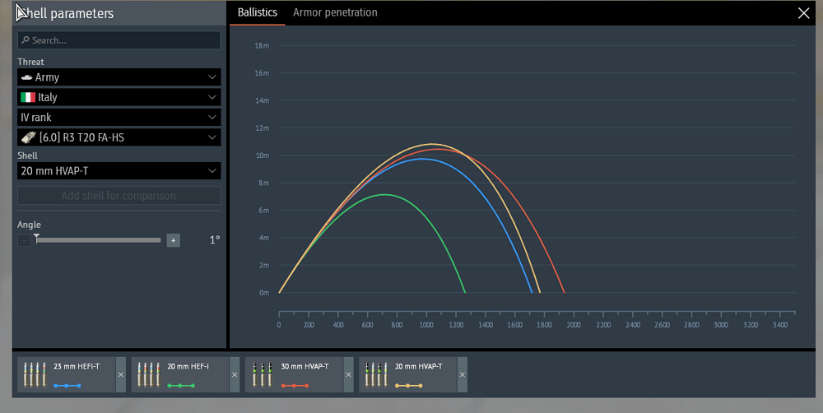Remove the 20 mm HEF-I shell card
Viewport: 823px width, 413px height.
(235, 374)
